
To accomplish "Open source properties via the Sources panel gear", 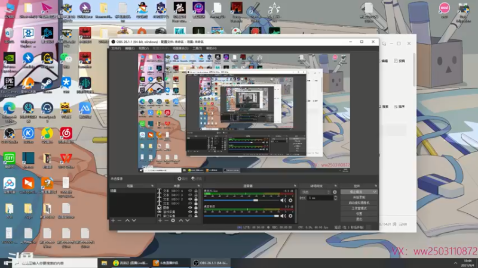I will pyautogui.click(x=173, y=220).
